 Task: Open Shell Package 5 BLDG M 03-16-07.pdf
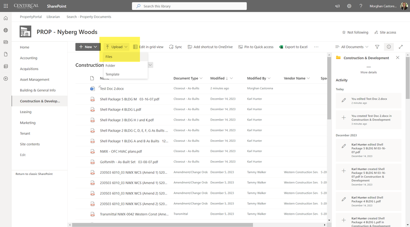[x=129, y=99]
